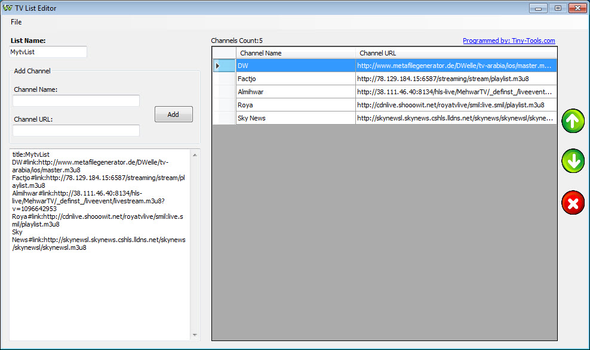Close the TV List Editor window
The width and height of the screenshot is (590, 350).
click(x=577, y=8)
